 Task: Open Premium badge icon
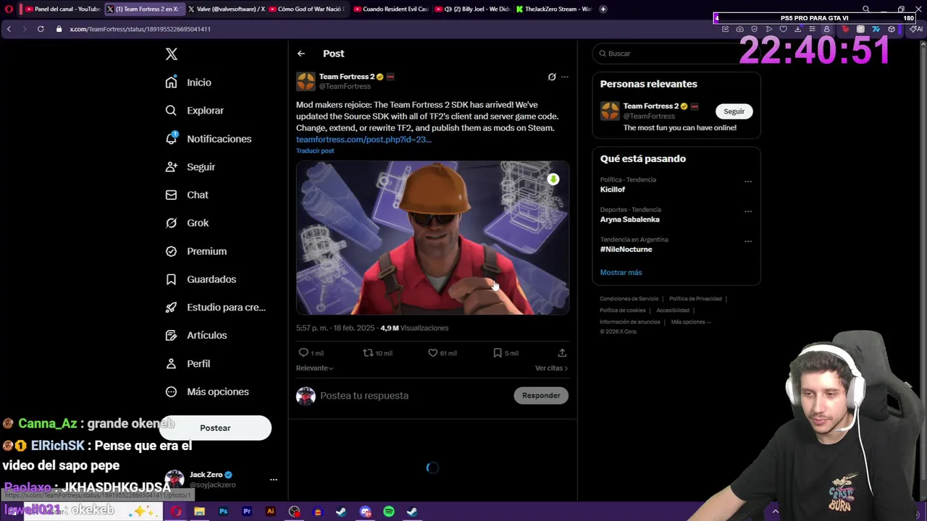(x=171, y=251)
